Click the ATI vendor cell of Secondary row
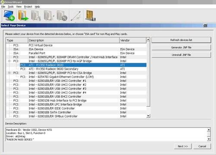Screen dimensions: 216x155 click(122, 69)
